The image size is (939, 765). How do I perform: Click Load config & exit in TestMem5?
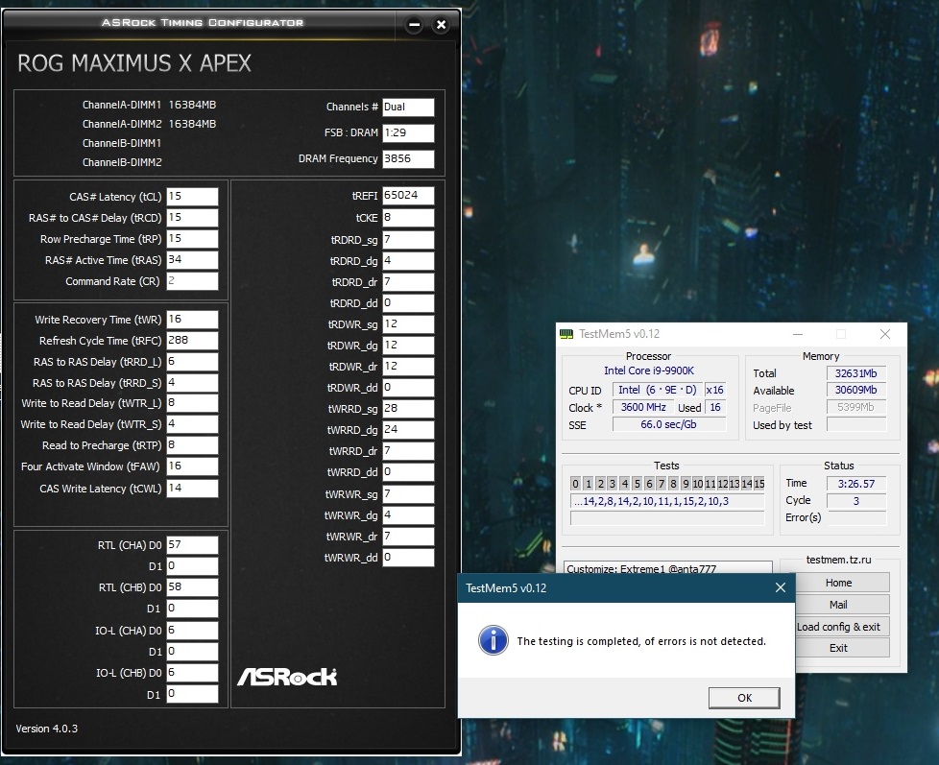(838, 627)
